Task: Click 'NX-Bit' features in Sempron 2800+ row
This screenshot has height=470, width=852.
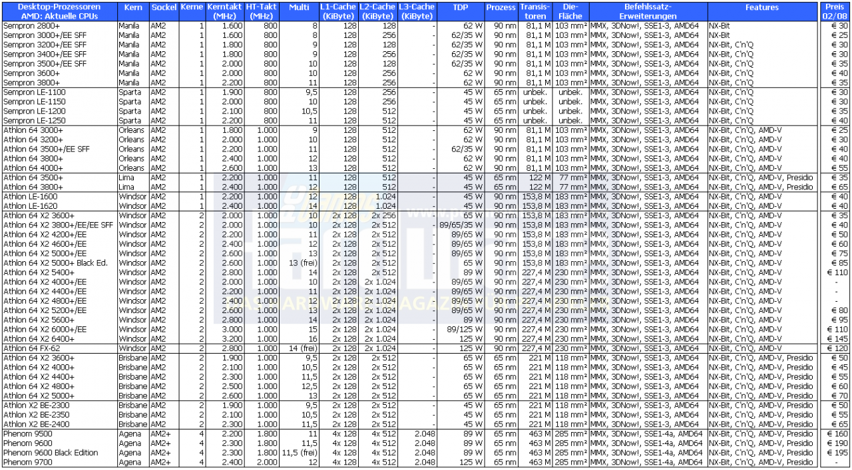Action: (x=720, y=26)
